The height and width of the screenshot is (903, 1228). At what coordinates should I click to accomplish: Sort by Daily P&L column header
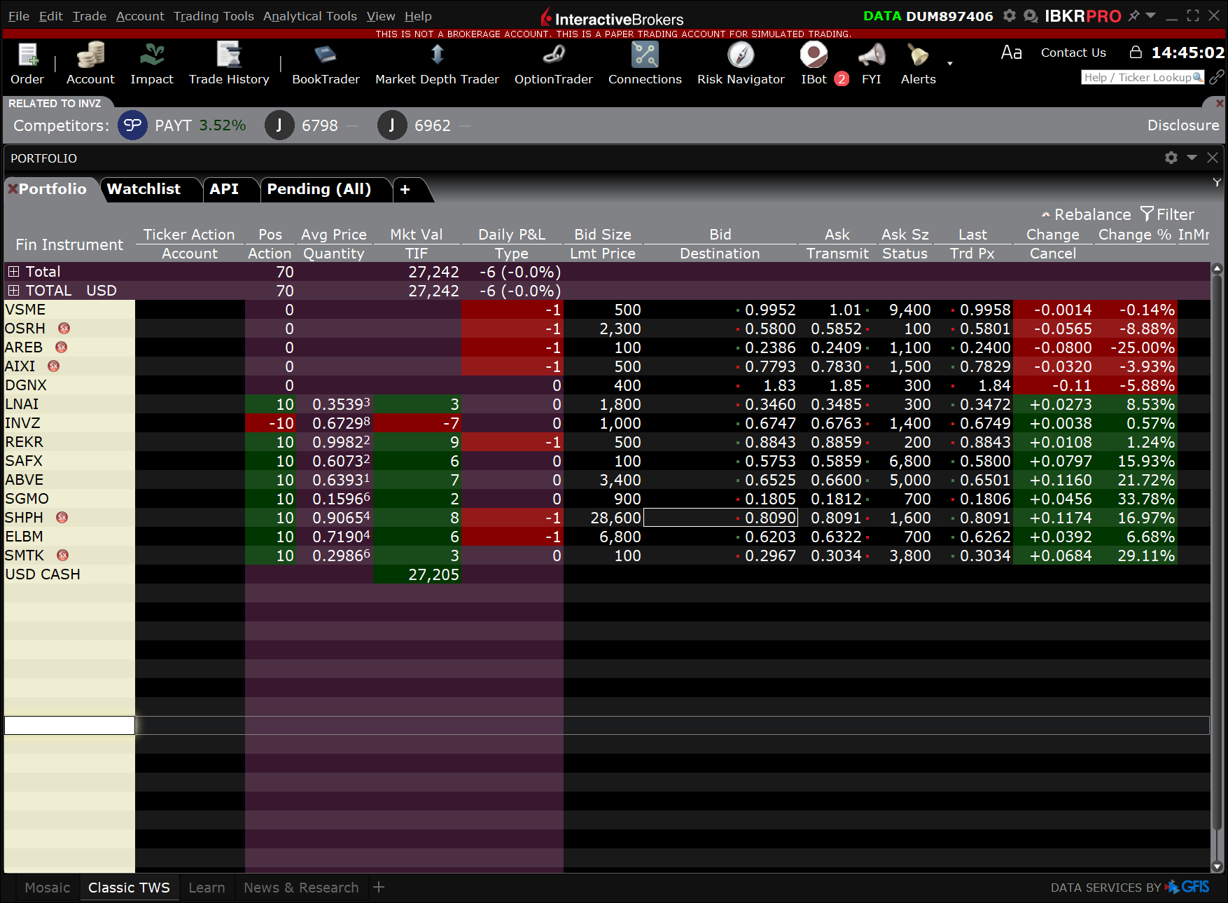point(512,234)
